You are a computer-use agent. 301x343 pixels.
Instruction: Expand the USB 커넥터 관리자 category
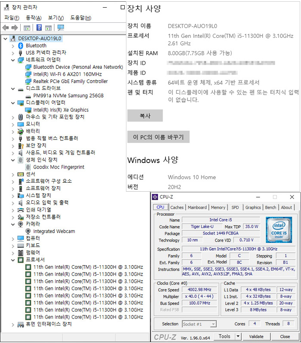tap(13, 52)
